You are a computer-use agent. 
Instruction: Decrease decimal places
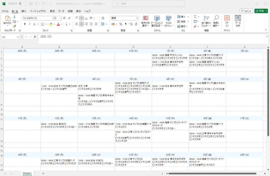pyautogui.click(x=136, y=24)
